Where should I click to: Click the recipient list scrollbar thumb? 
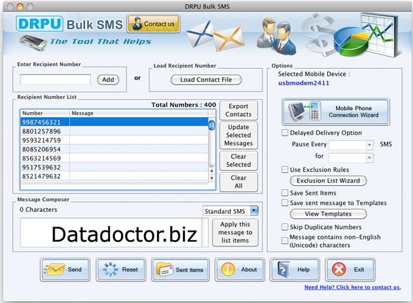212,125
